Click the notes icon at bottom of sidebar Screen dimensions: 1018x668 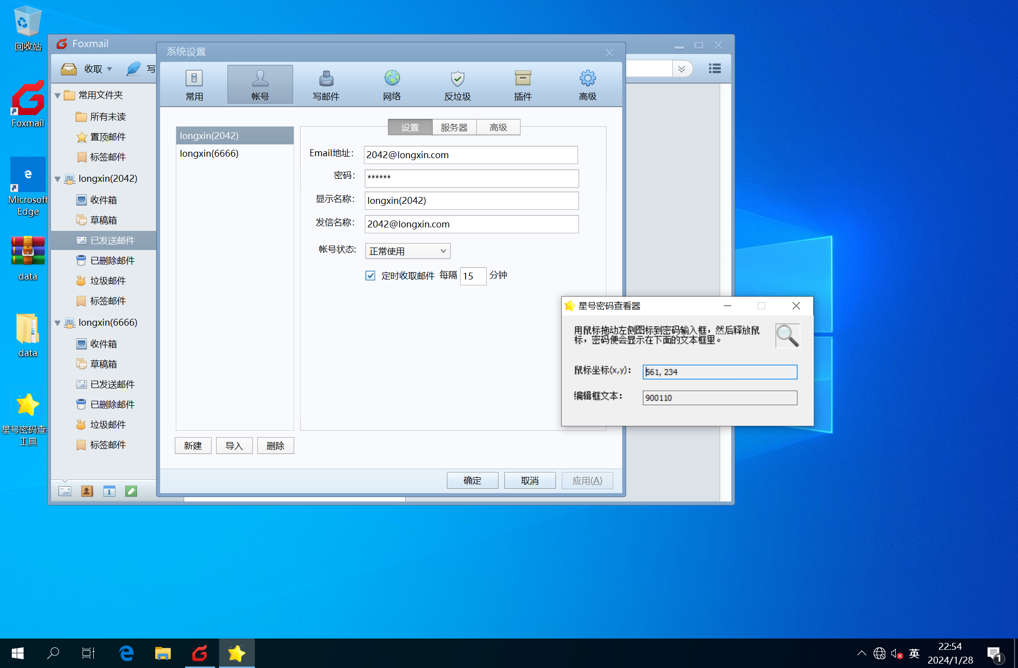131,491
